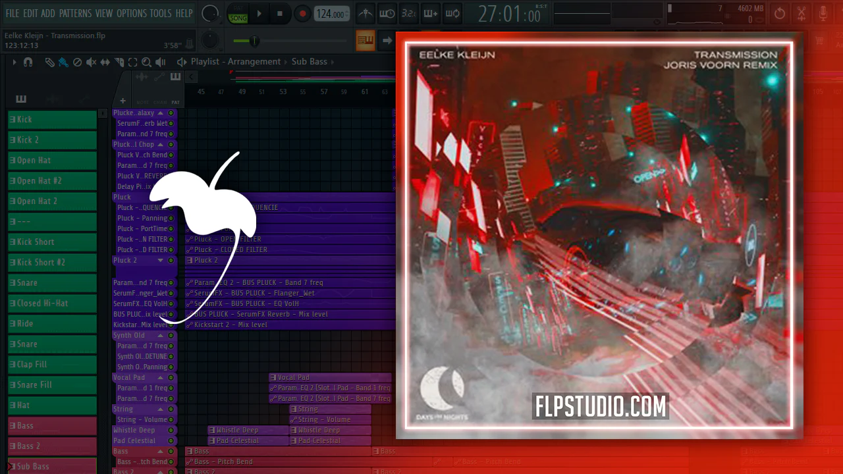
Task: Collapse the Bass track group
Action: click(160, 452)
